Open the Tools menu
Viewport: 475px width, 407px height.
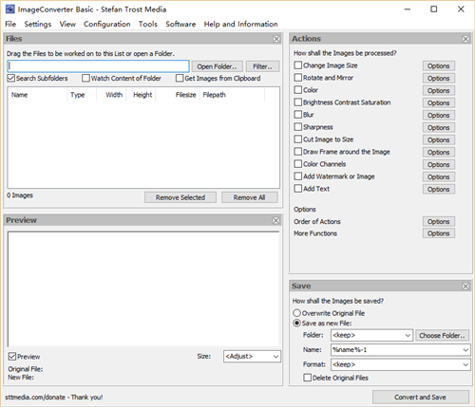point(148,24)
